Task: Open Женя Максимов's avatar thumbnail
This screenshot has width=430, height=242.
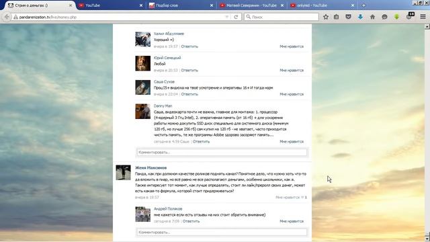Action: (x=123, y=173)
